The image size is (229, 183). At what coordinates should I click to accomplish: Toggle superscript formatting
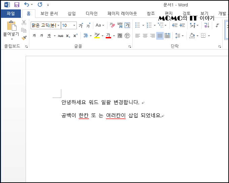click(x=75, y=36)
